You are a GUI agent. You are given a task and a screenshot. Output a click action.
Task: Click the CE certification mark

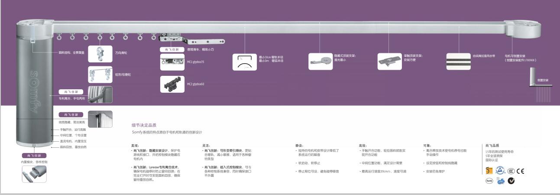click(521, 171)
